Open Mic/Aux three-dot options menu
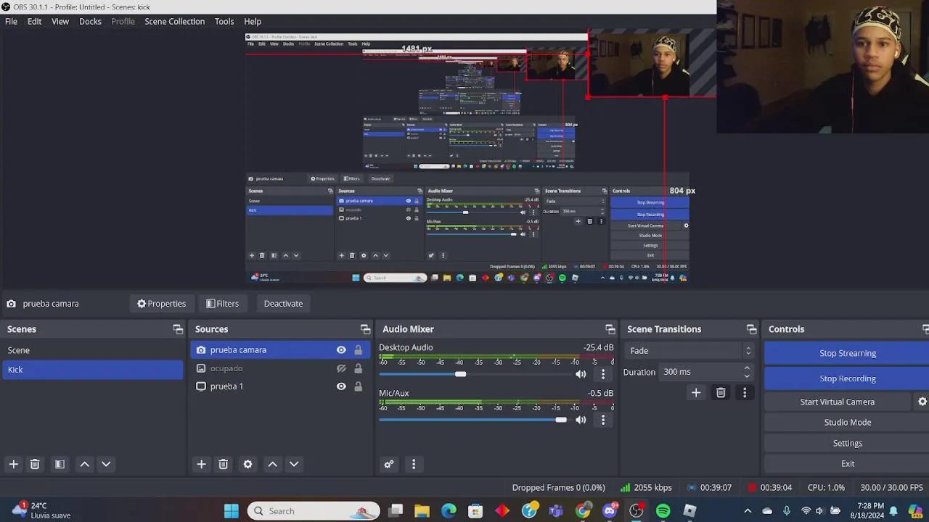 tap(602, 420)
